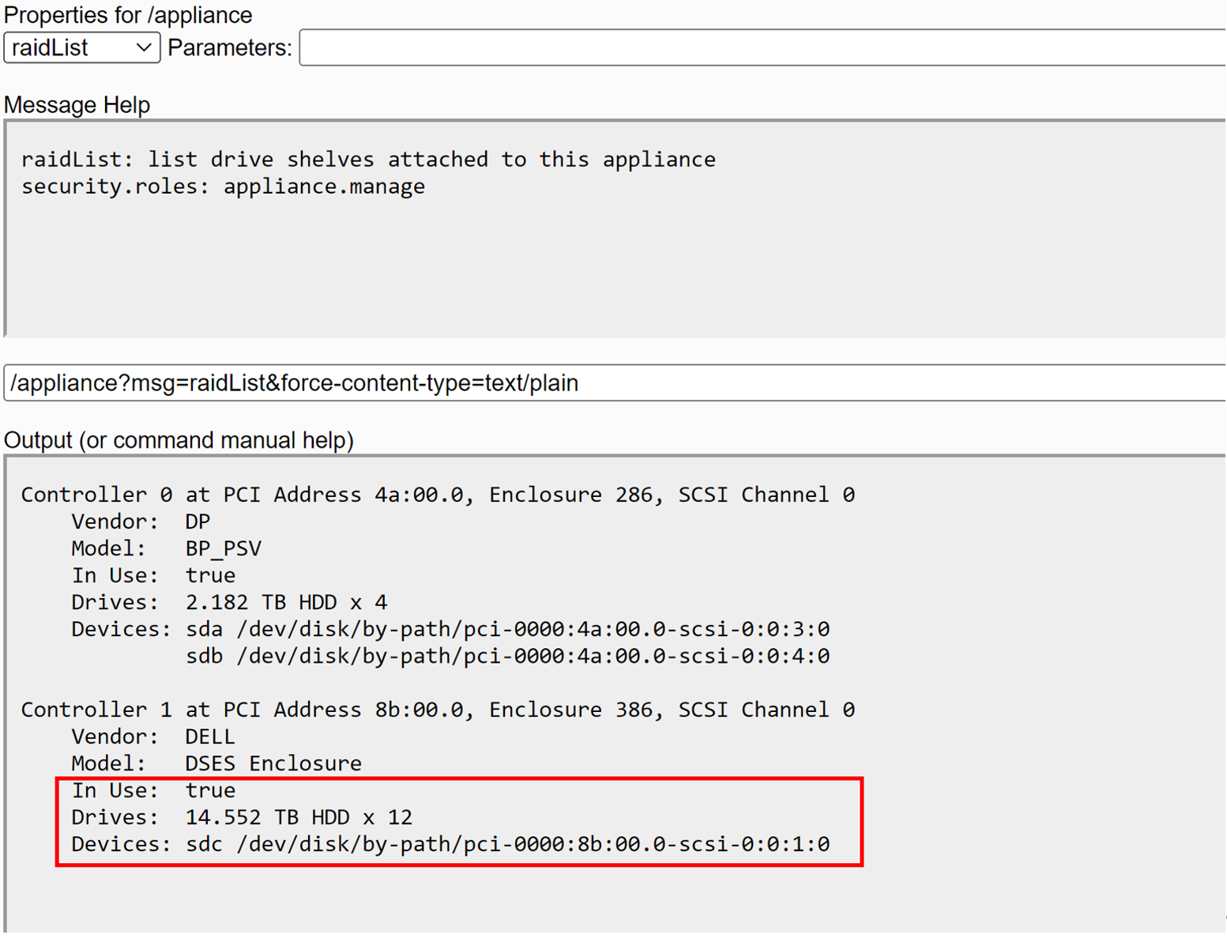Click 'raidList: list drive shelves' help line
The height and width of the screenshot is (942, 1227).
click(368, 160)
